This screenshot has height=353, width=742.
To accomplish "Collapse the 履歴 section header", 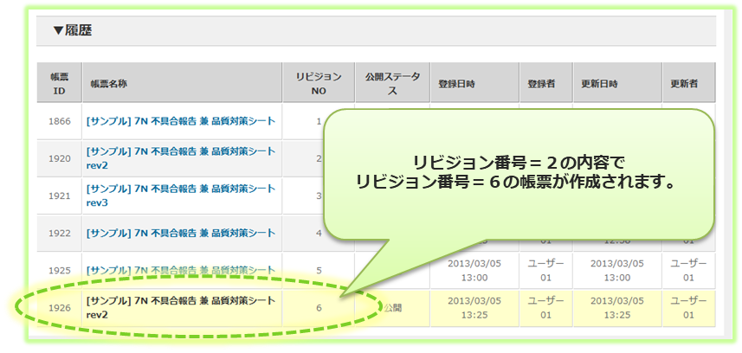I will 73,31.
